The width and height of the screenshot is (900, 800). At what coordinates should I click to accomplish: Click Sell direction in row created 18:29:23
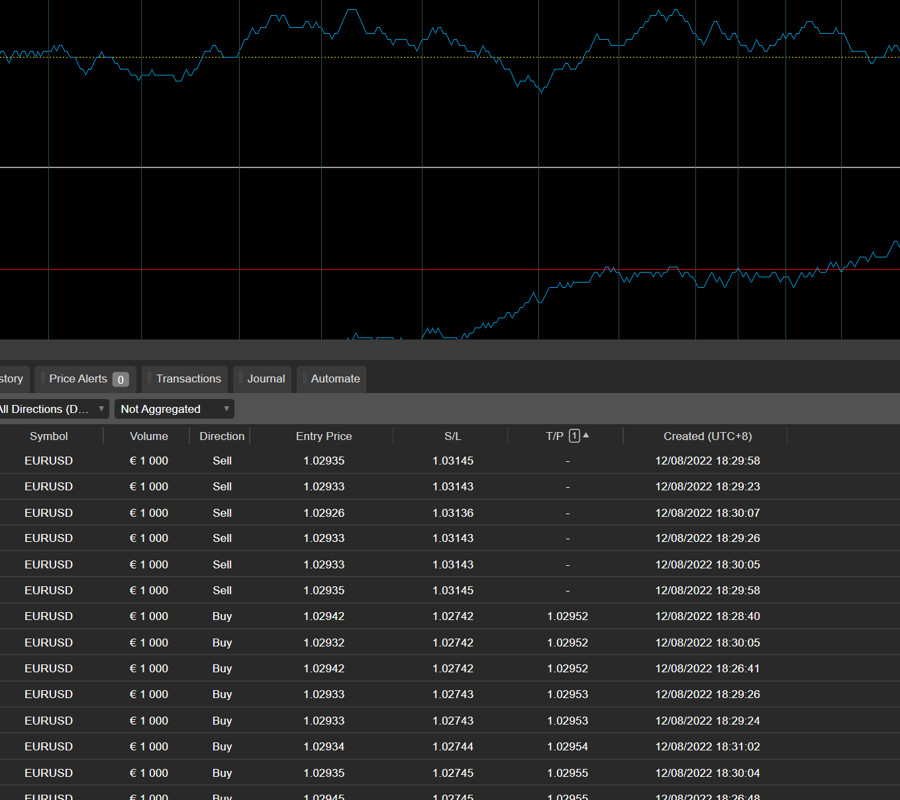[x=222, y=486]
